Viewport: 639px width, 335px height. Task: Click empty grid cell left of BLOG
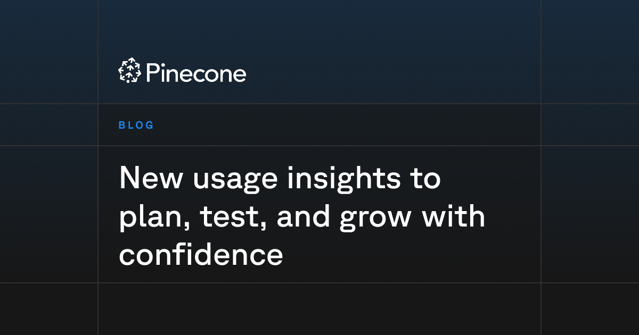(49, 124)
